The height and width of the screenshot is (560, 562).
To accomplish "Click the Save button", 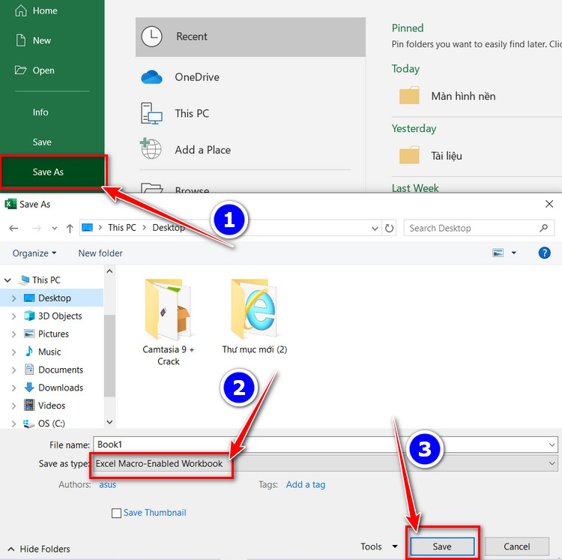I will pyautogui.click(x=442, y=547).
